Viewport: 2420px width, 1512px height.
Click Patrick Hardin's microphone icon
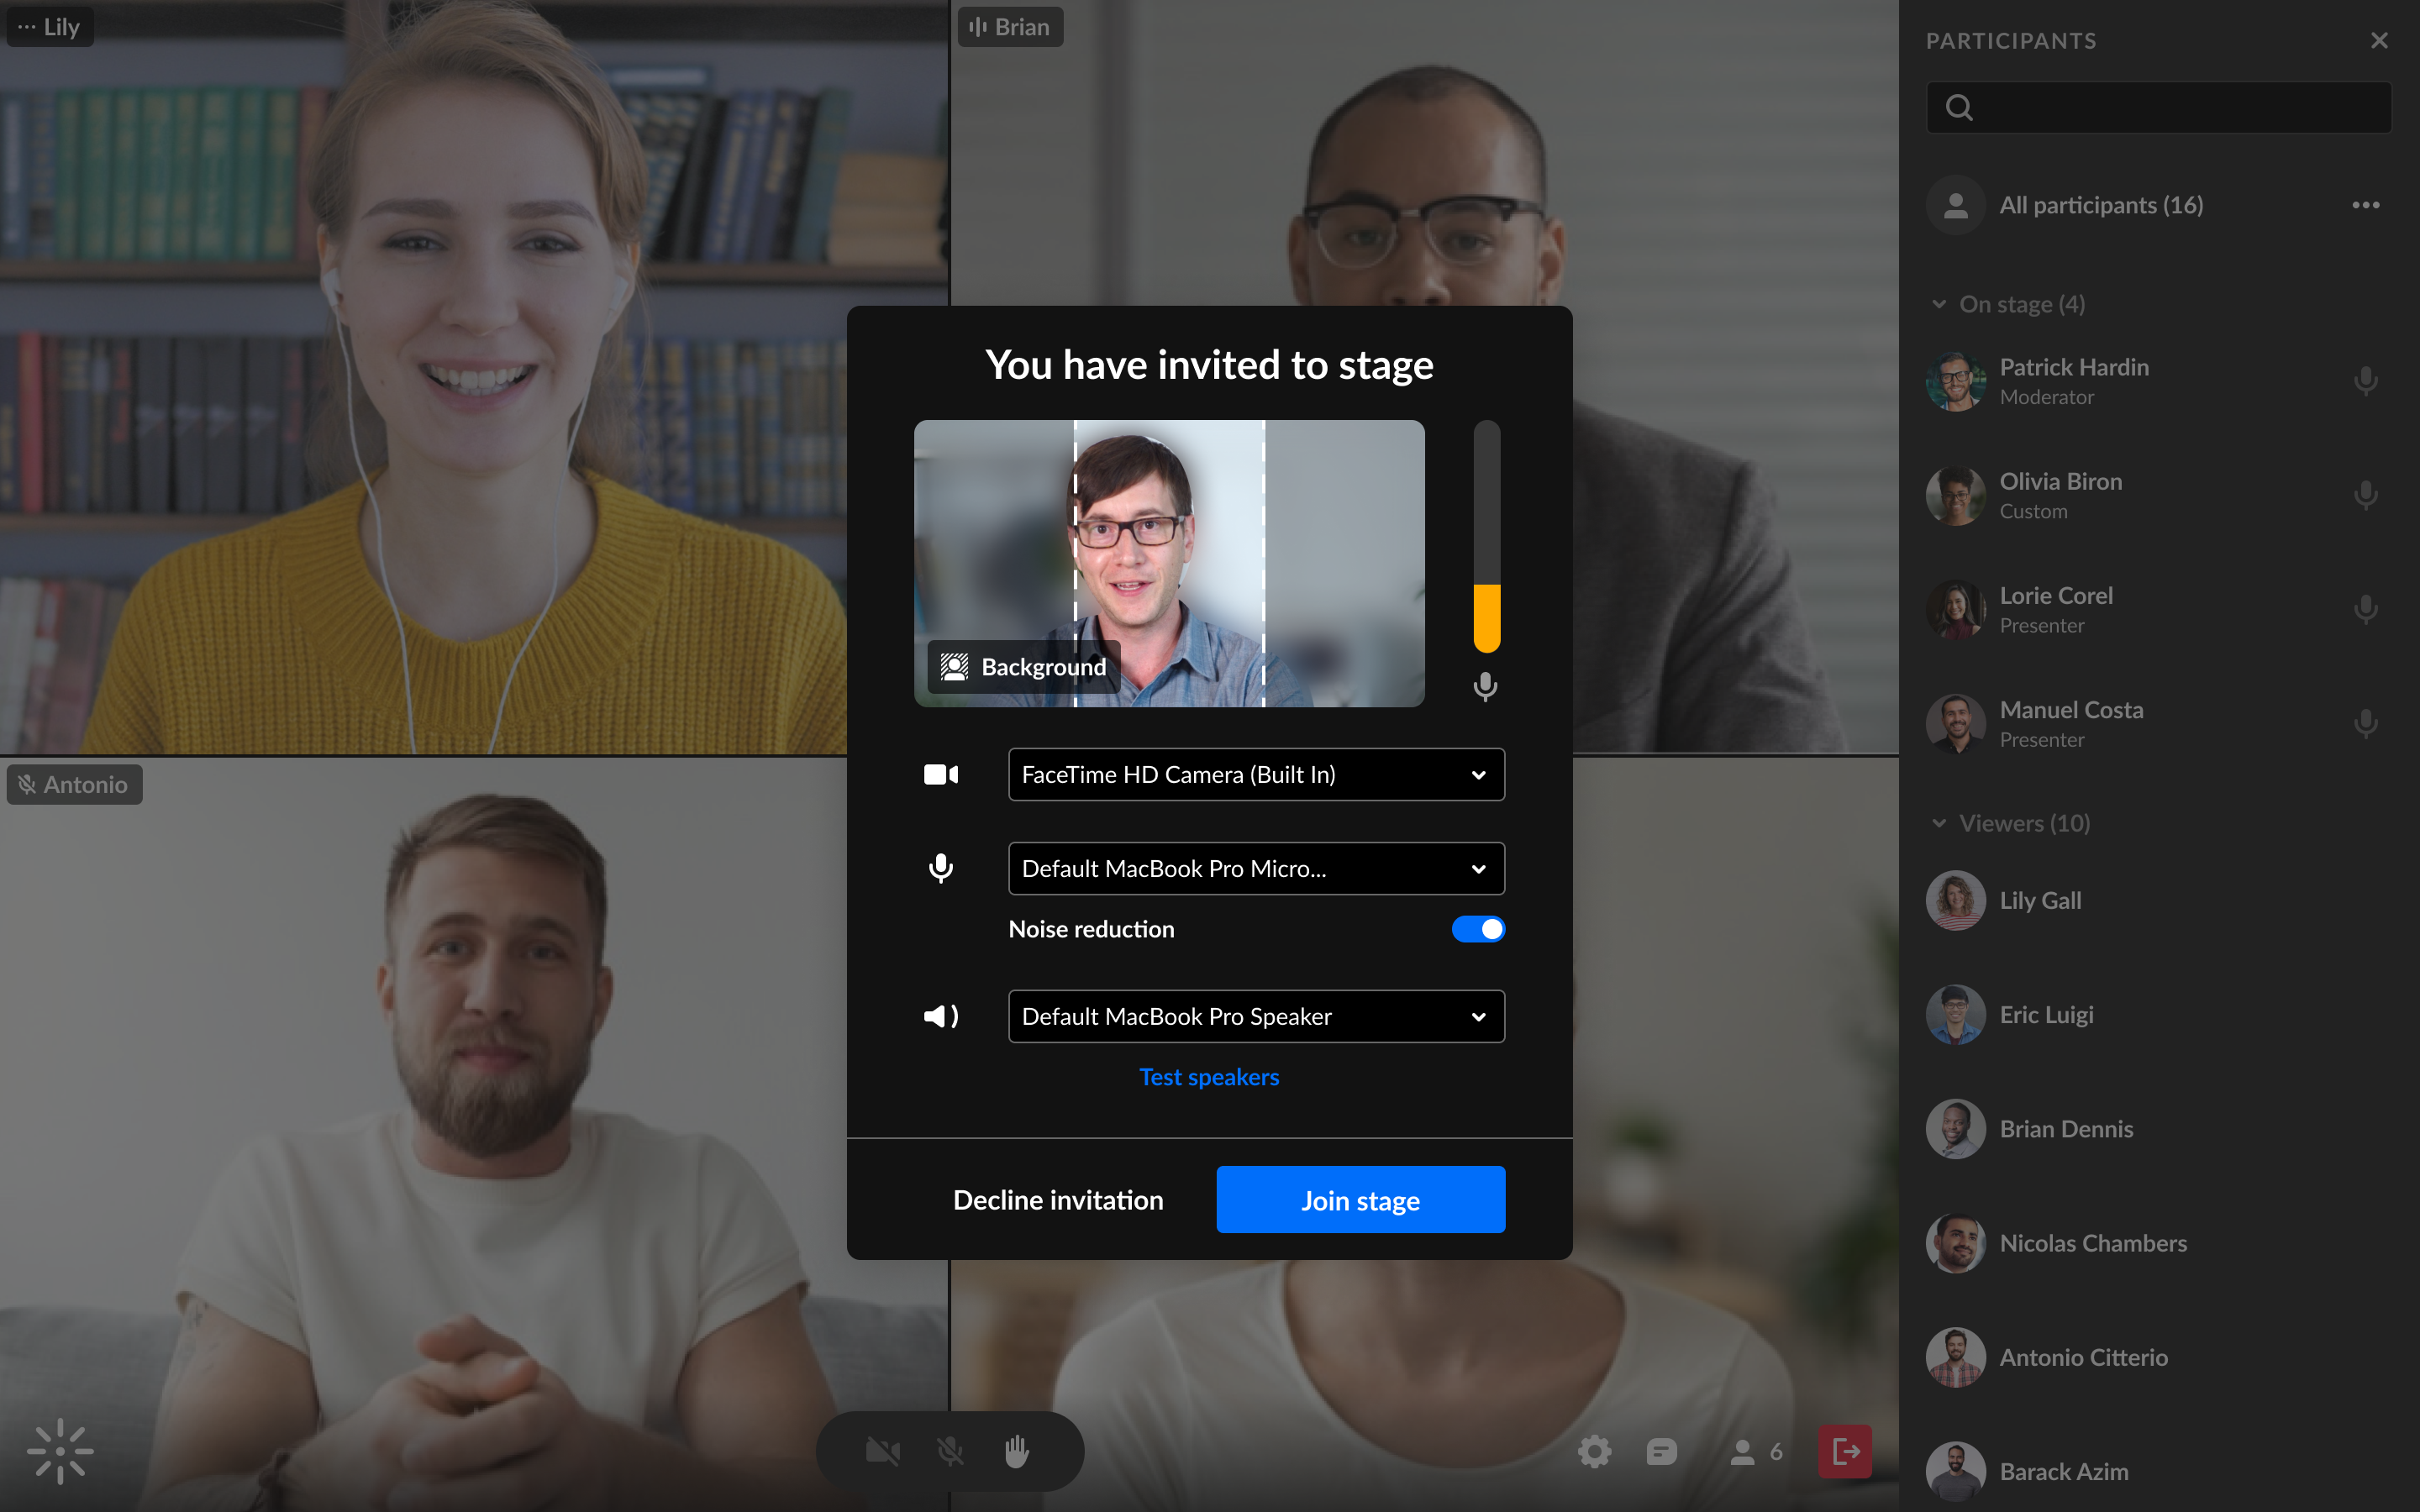[2365, 381]
